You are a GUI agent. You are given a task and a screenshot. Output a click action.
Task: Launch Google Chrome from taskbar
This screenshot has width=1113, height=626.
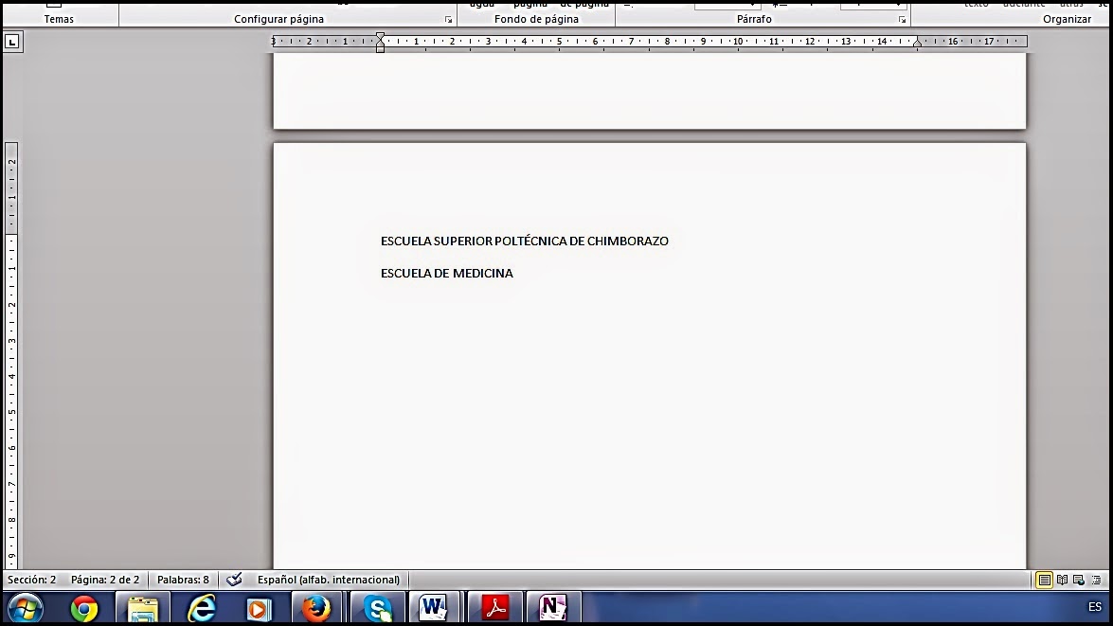(83, 608)
